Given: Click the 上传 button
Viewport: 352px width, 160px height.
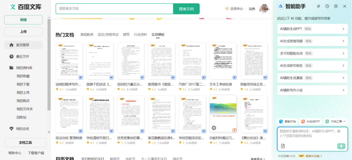Looking at the screenshot, I should click(23, 32).
